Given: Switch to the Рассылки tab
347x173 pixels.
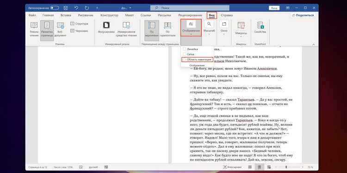Looking at the screenshot, I should click(164, 15).
